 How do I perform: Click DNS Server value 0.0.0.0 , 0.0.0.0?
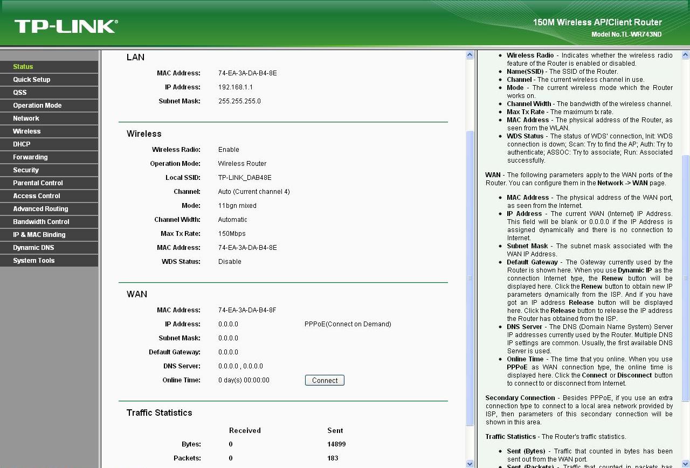[x=240, y=366]
